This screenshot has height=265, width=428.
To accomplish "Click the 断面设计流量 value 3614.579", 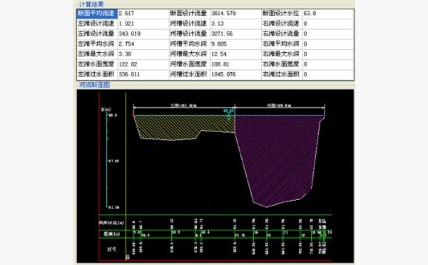I will click(223, 14).
